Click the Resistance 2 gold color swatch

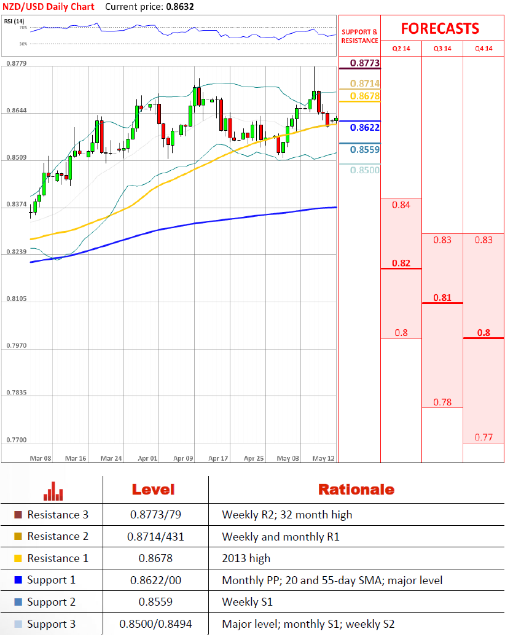click(x=18, y=536)
